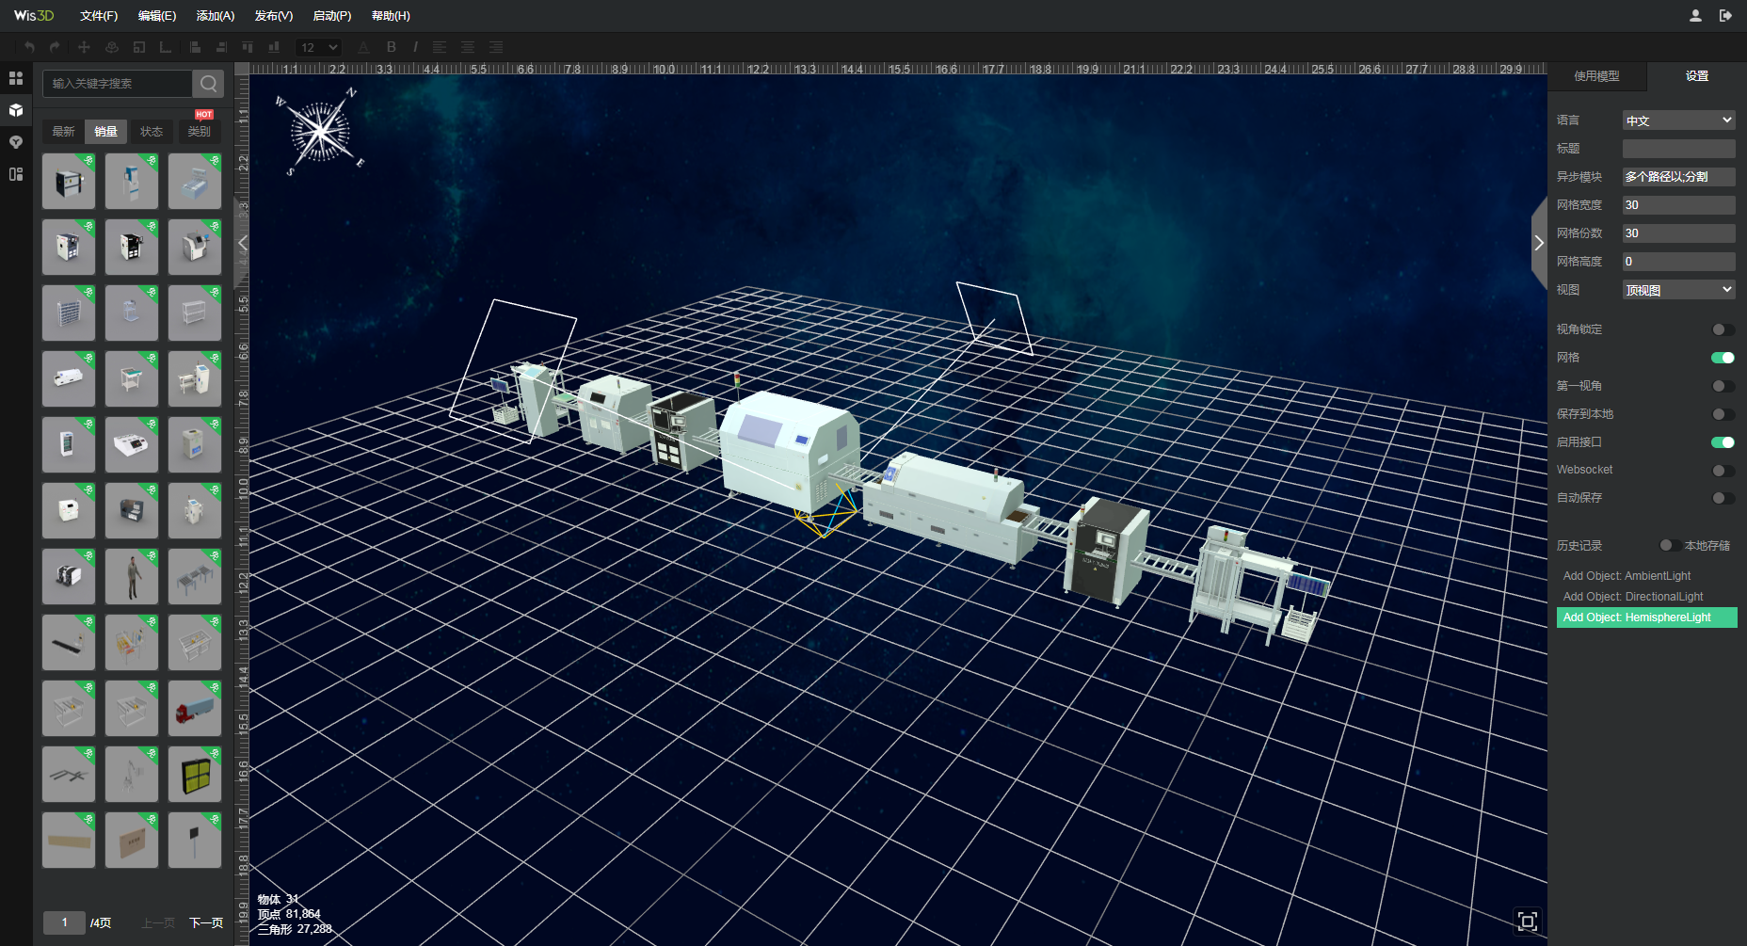Go to 上一页 previous page
The height and width of the screenshot is (946, 1747).
pos(158,922)
